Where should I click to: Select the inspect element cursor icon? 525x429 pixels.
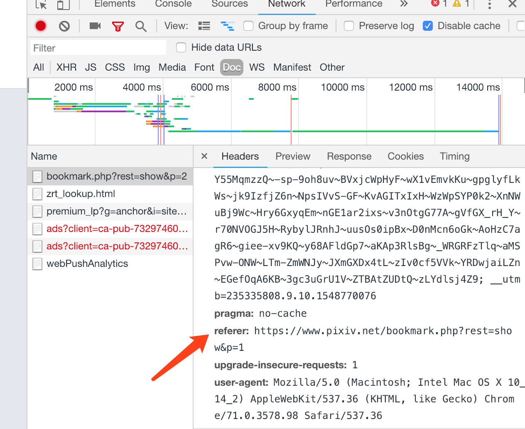point(41,4)
